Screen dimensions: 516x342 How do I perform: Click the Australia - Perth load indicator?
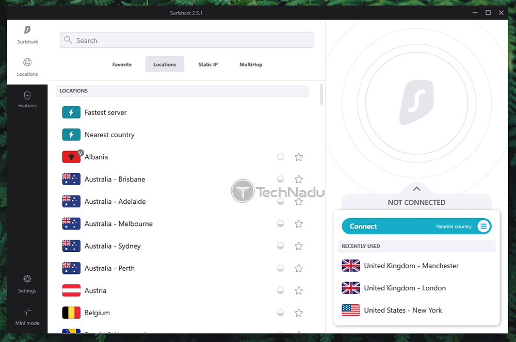coord(280,268)
